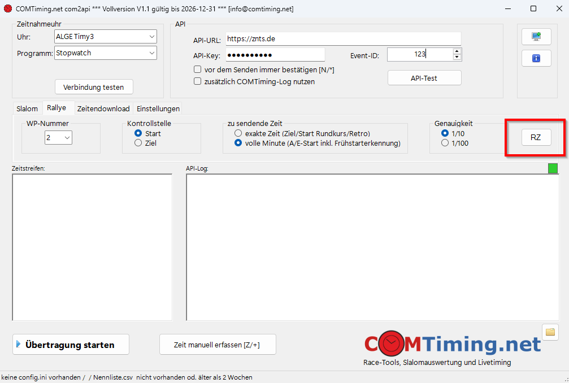Set Genauigkeit to 1/100
Image resolution: width=569 pixels, height=383 pixels.
(445, 143)
